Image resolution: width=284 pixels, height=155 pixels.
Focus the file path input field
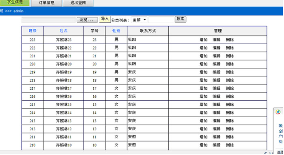(x=49, y=20)
